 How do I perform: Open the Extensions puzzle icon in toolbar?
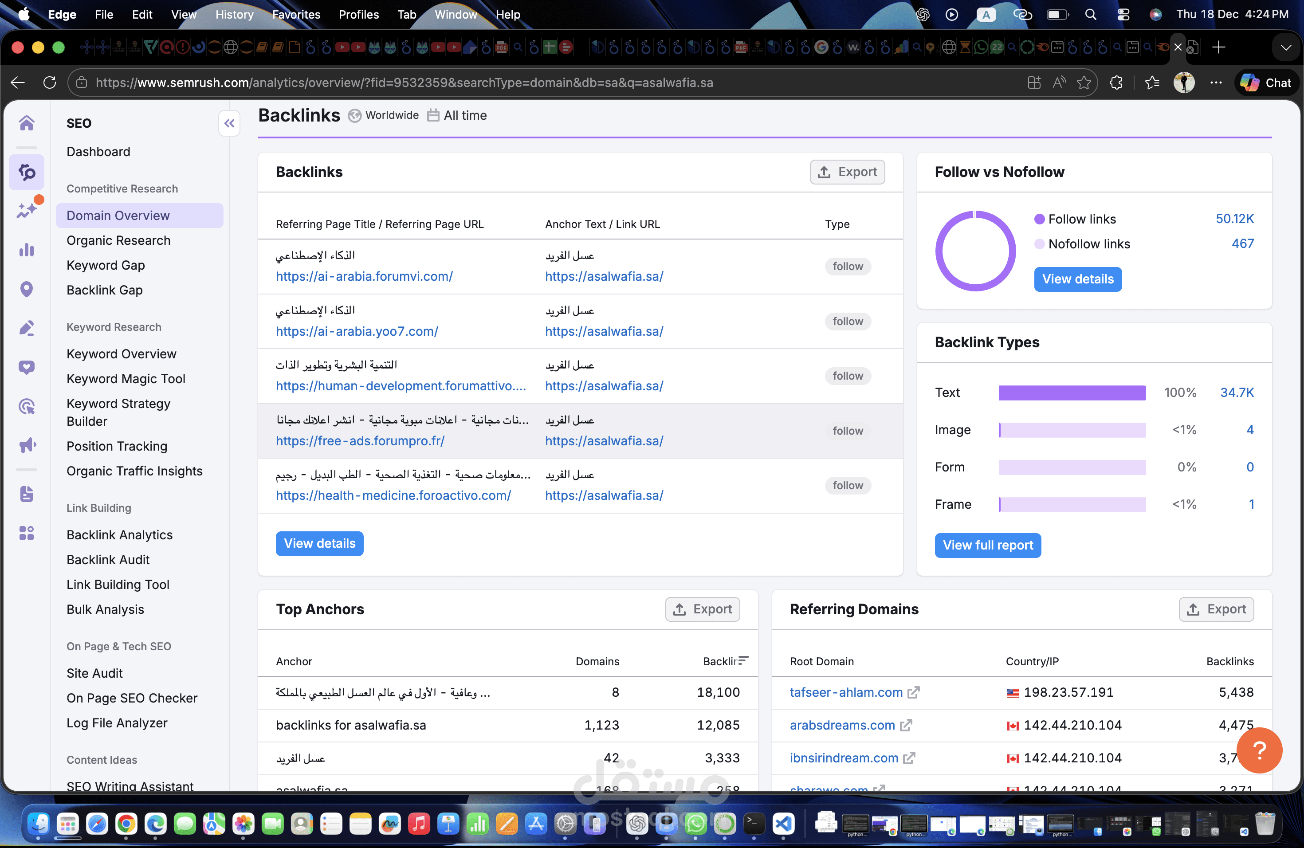pyautogui.click(x=1116, y=83)
